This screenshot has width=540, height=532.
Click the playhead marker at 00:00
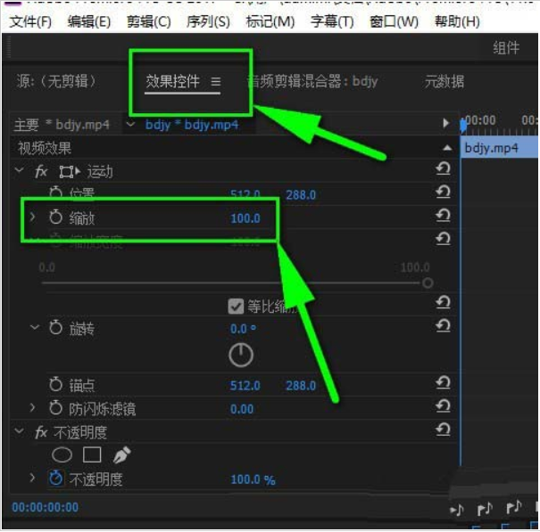point(463,126)
